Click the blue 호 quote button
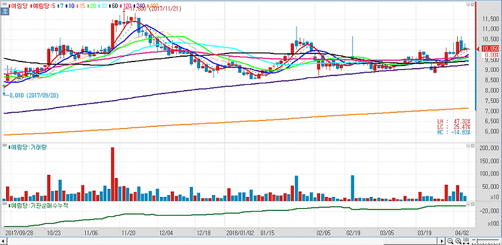The height and width of the screenshot is (245, 502). [5, 11]
